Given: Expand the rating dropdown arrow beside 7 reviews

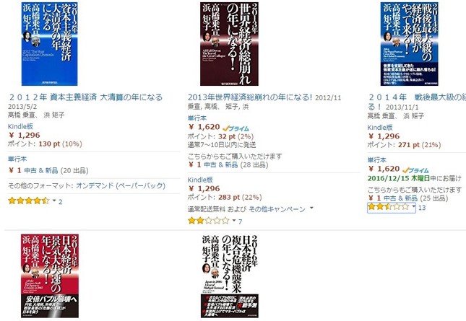Looking at the screenshot, I should tap(234, 221).
